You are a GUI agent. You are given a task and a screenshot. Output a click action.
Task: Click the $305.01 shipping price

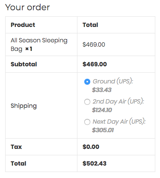pos(103,130)
